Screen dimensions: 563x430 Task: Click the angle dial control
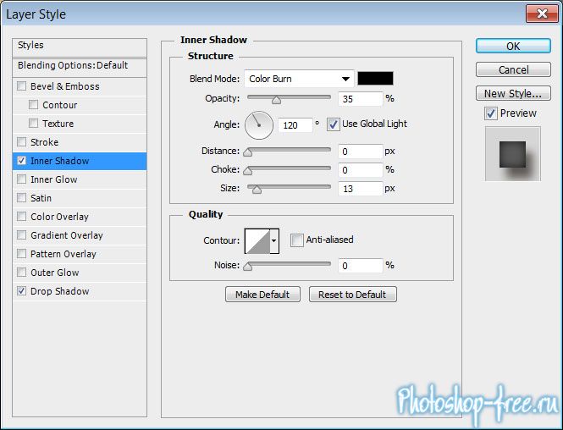click(259, 125)
